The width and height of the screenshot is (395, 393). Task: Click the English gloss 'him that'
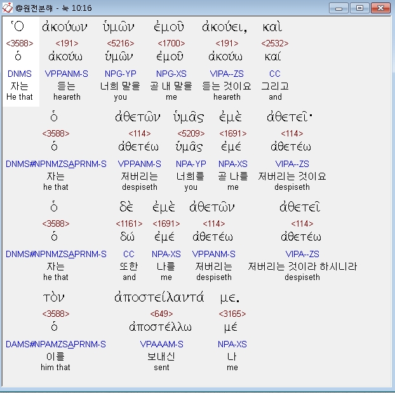(55, 368)
